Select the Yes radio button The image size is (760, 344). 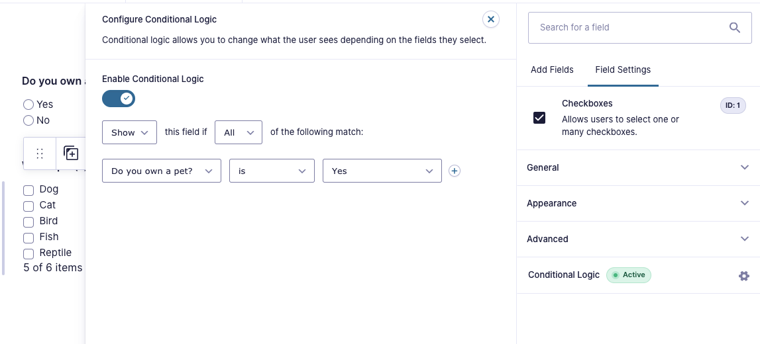tap(28, 105)
